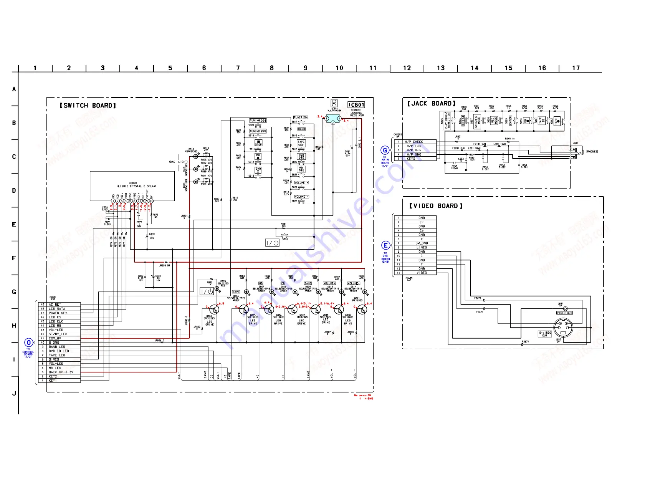Click the LCD DATA pin row
The image size is (645, 485).
[x=59, y=309]
